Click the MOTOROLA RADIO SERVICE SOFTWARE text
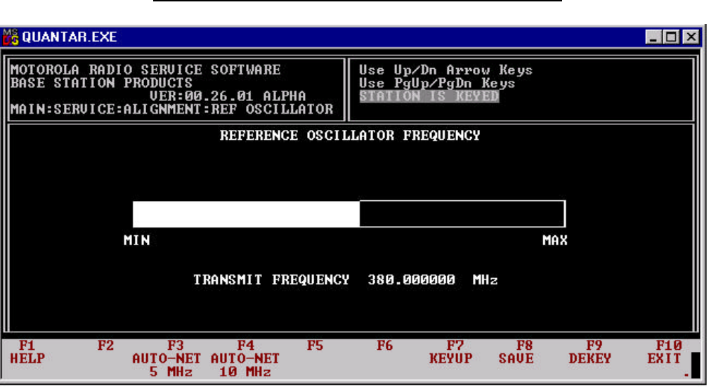The image size is (709, 387). pyautogui.click(x=145, y=70)
